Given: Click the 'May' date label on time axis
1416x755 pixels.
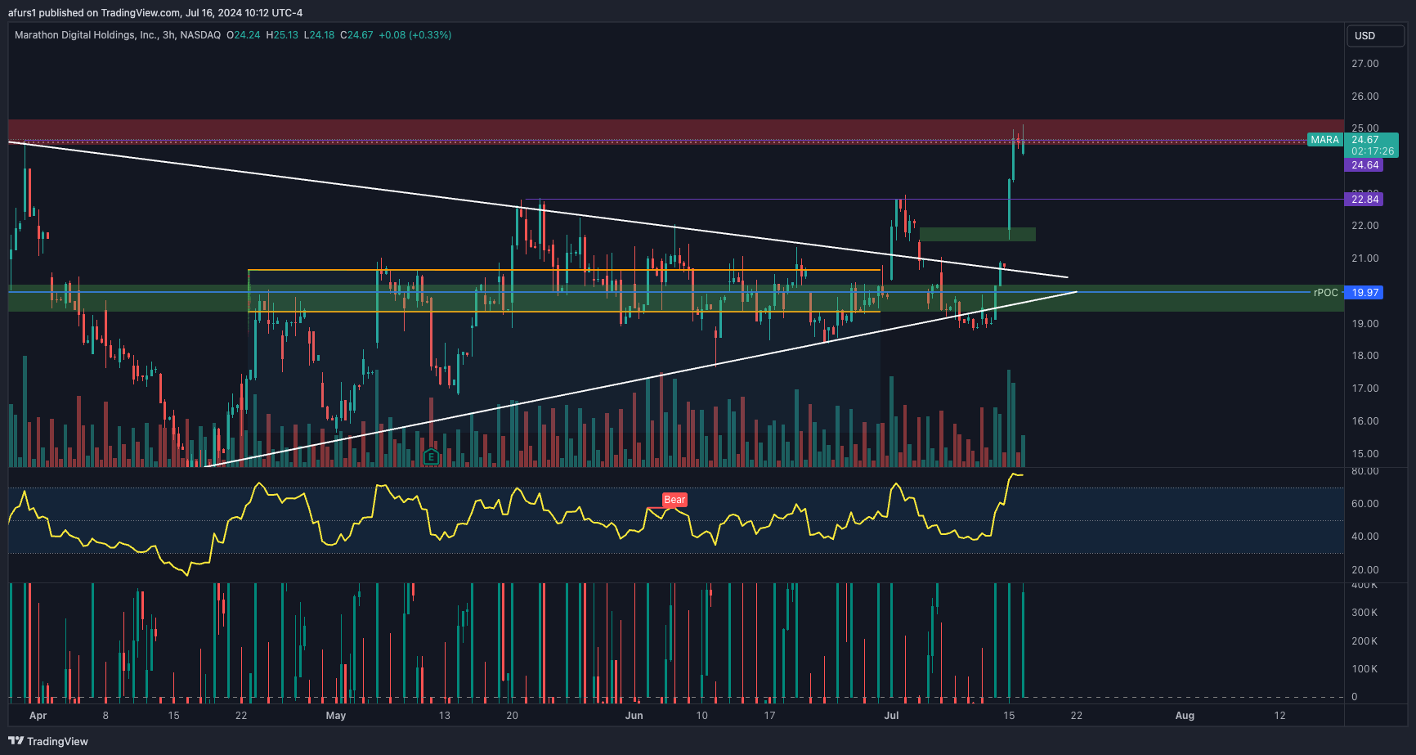Looking at the screenshot, I should click(x=336, y=716).
